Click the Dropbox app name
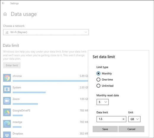This screenshot has width=154, height=138. click(x=18, y=134)
